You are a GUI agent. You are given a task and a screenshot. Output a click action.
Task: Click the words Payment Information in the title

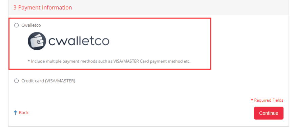[45, 8]
